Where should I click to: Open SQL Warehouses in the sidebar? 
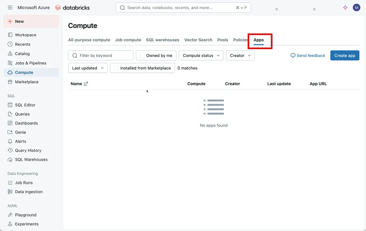pos(31,159)
